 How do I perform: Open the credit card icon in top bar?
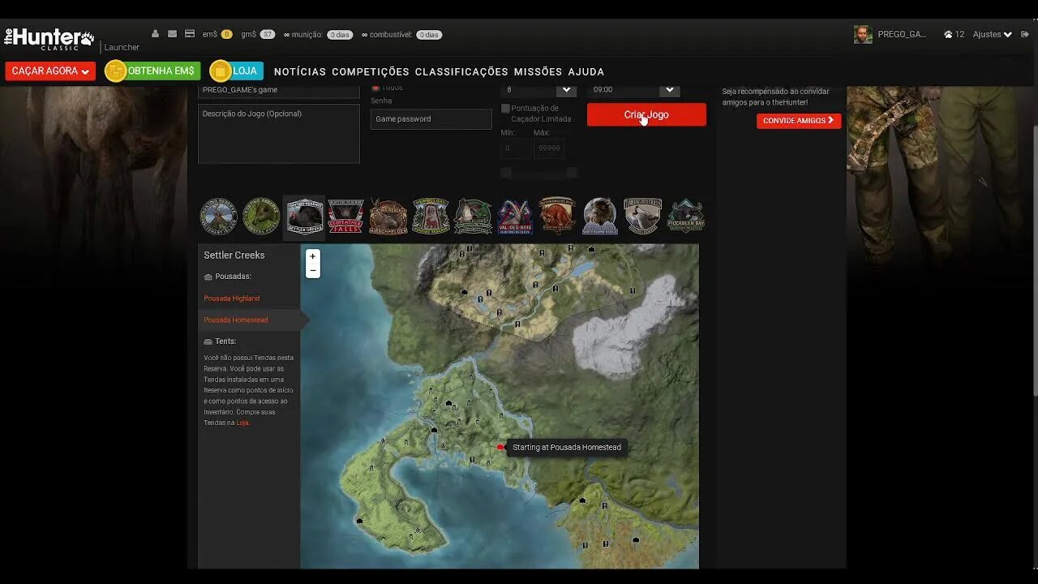[190, 34]
